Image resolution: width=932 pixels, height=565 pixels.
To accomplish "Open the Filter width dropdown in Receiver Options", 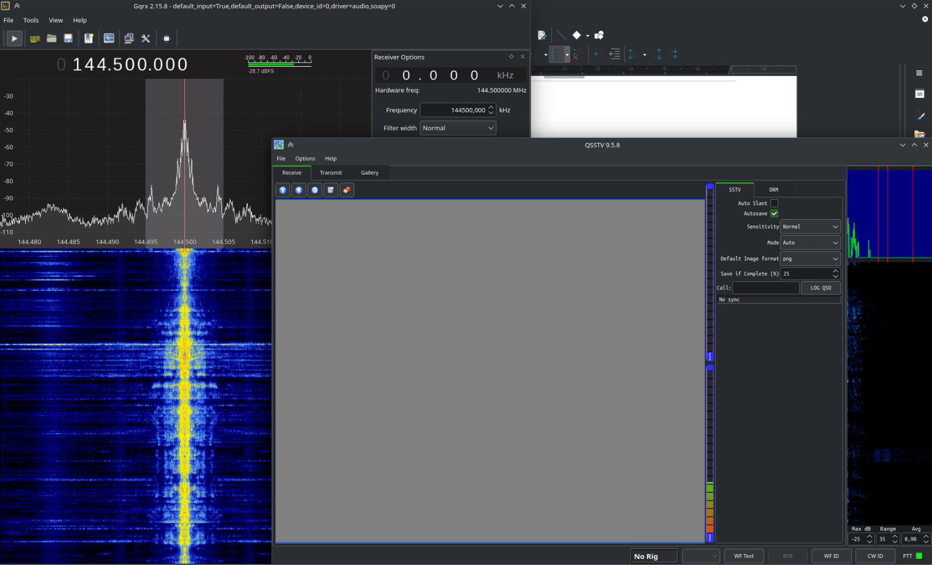I will [x=457, y=128].
